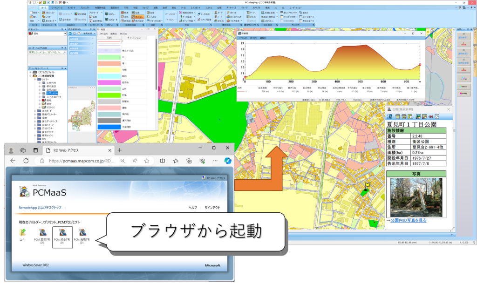Click the browser settings three-dots icon
477x284 pixels.
215,161
